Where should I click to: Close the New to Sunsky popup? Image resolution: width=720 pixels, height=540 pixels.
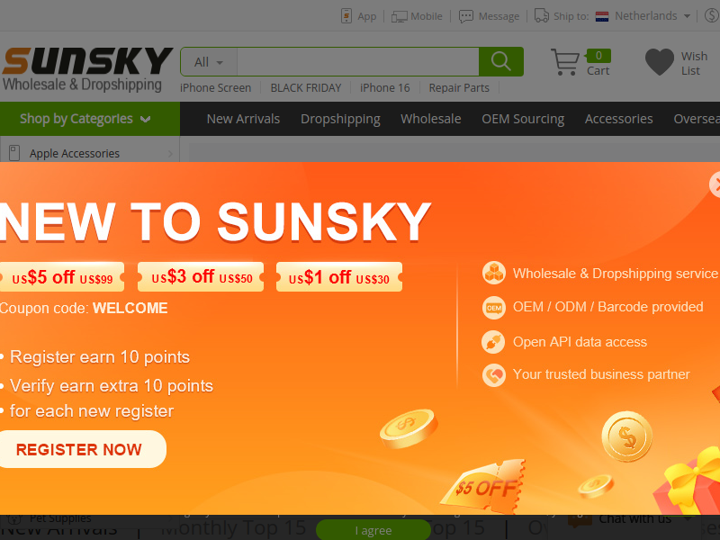[715, 184]
